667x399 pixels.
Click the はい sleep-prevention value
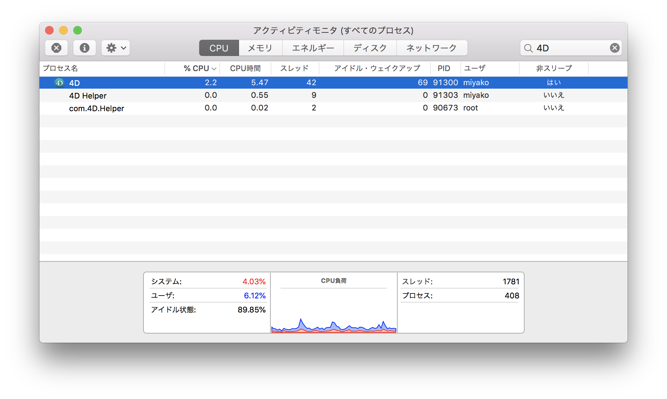point(554,83)
